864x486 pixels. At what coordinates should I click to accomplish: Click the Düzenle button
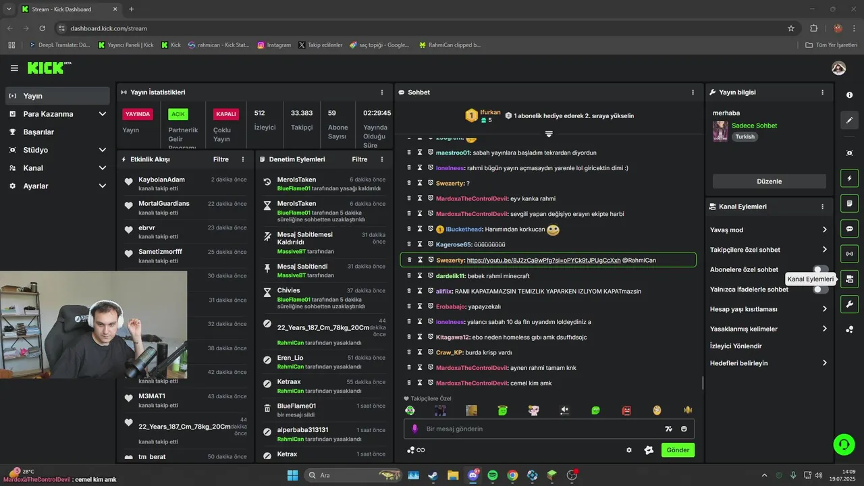pyautogui.click(x=769, y=182)
